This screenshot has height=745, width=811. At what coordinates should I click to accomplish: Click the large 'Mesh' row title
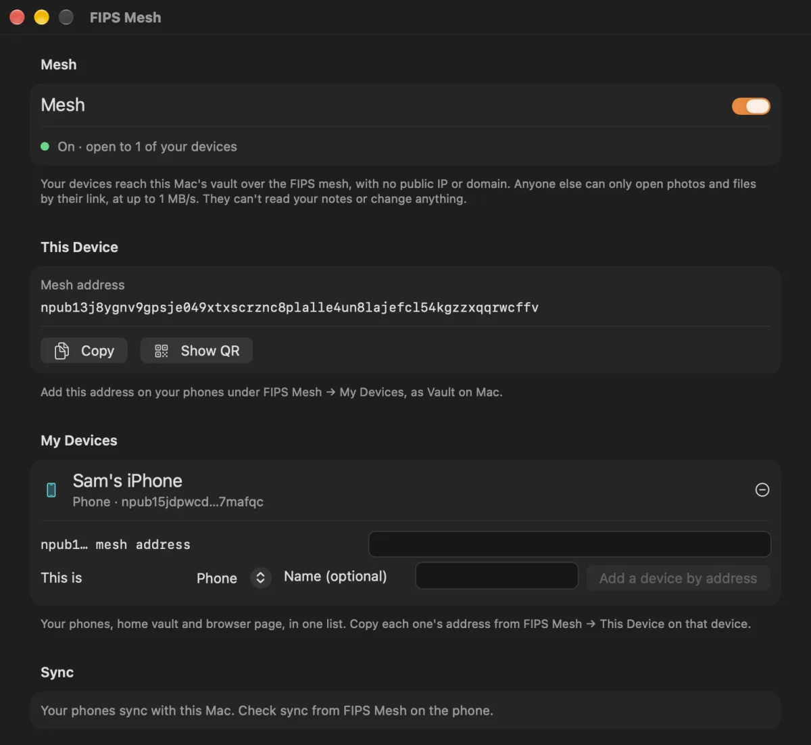click(x=63, y=105)
